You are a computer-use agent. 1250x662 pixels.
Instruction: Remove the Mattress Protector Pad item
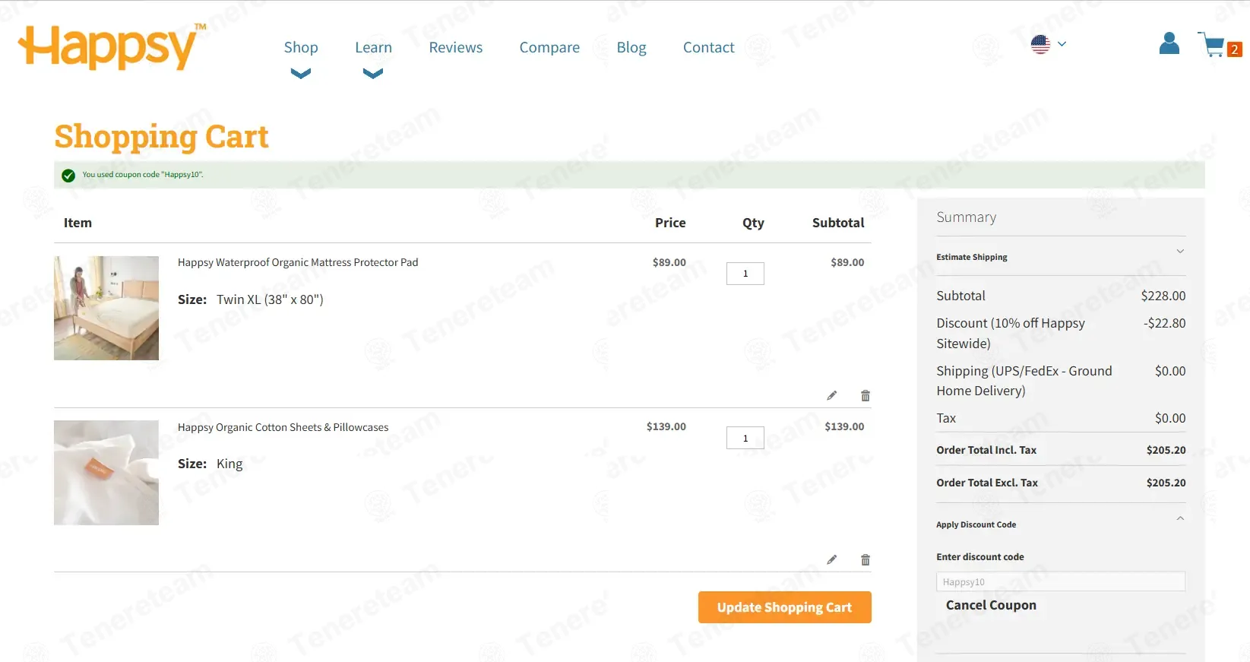pyautogui.click(x=865, y=395)
